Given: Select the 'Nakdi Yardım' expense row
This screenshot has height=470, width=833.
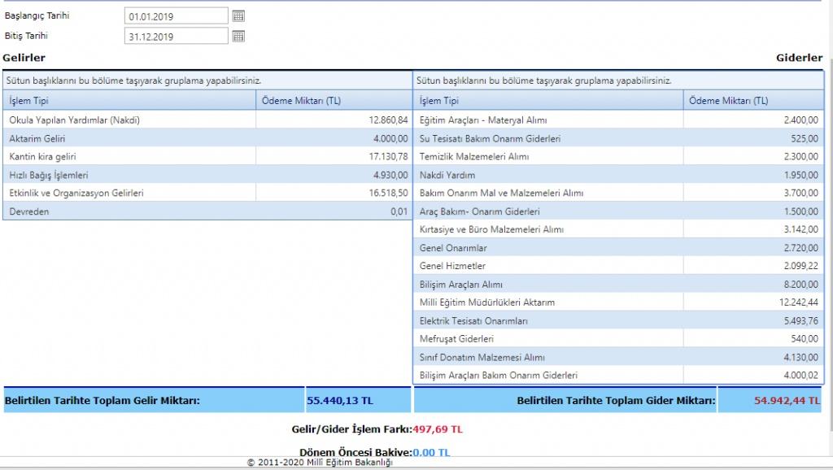Looking at the screenshot, I should [618, 175].
